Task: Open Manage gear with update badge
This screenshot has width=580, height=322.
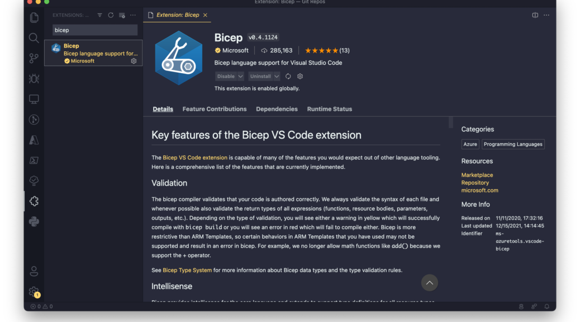Action: [x=34, y=292]
